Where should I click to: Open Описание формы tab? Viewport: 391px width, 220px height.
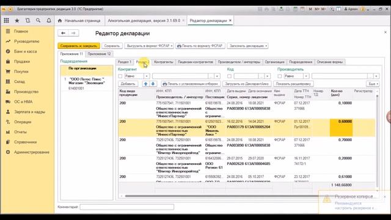click(330, 62)
